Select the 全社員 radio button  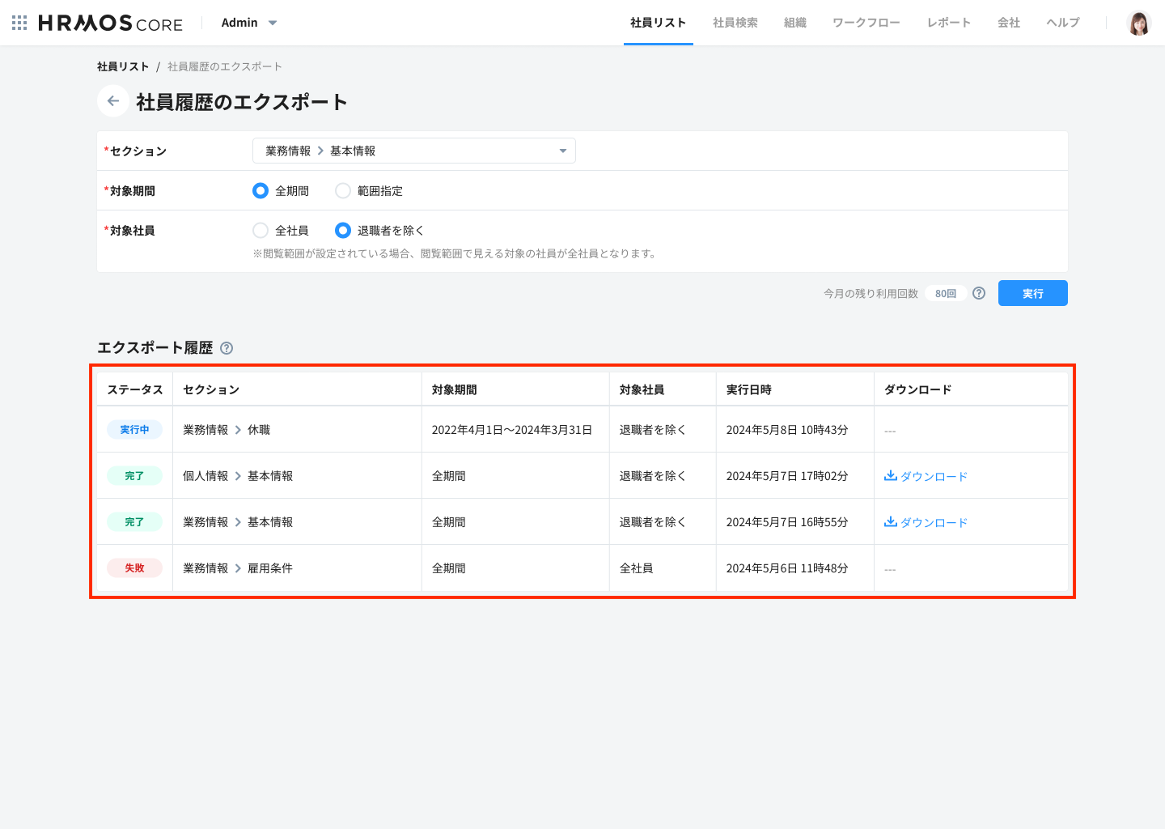[261, 230]
